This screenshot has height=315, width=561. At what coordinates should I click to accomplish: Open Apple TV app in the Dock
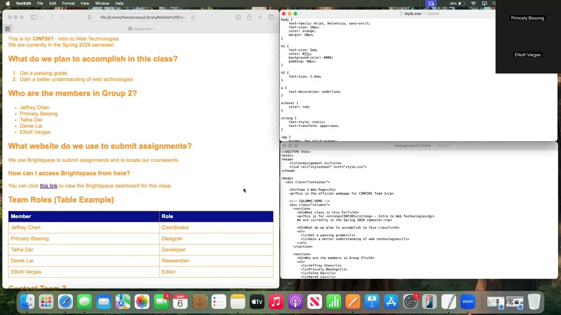pos(257,301)
